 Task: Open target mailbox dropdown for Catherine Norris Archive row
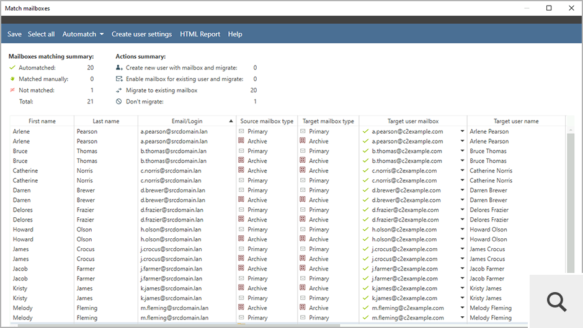click(462, 171)
